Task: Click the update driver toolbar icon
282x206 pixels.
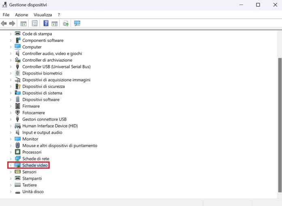Action: (66, 24)
